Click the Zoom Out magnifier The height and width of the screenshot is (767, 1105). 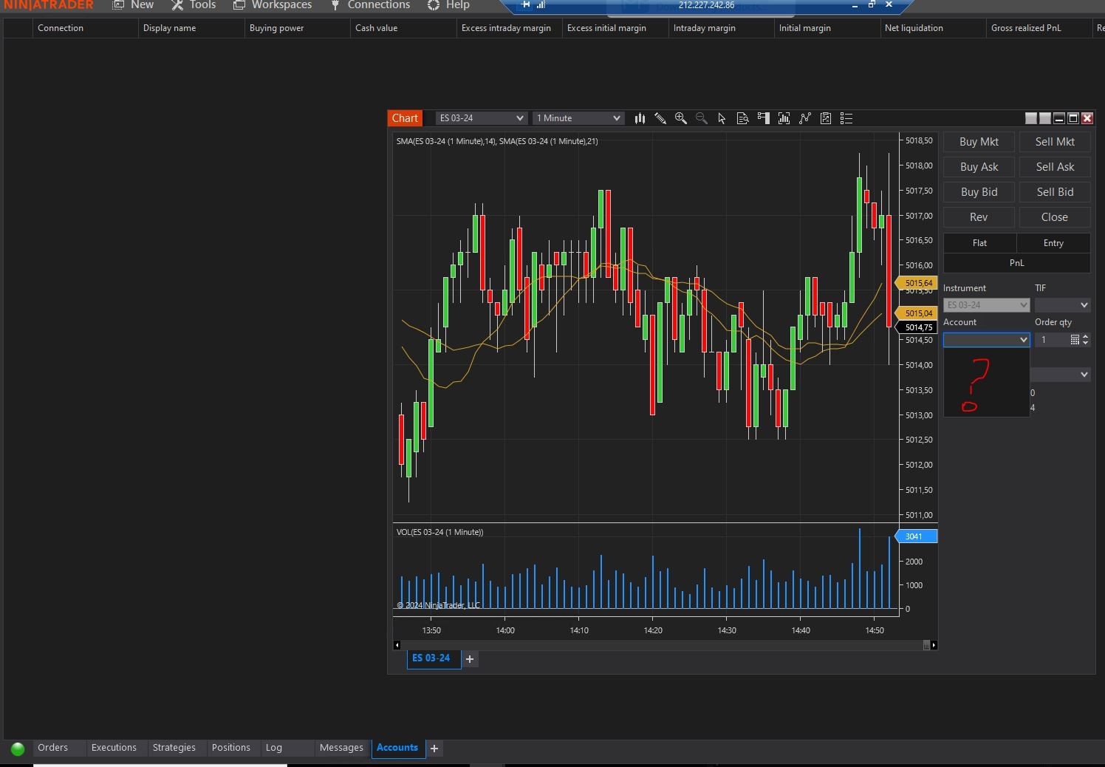[x=702, y=118]
